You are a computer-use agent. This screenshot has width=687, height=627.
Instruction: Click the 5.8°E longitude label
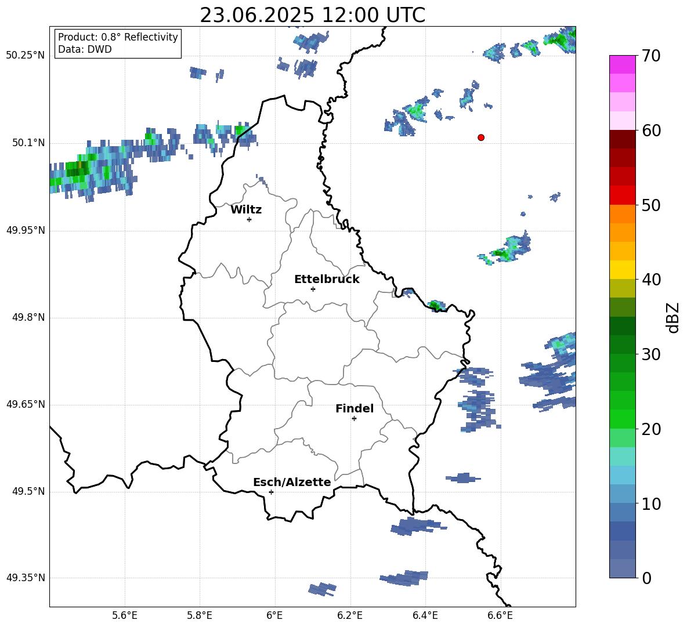pos(200,615)
